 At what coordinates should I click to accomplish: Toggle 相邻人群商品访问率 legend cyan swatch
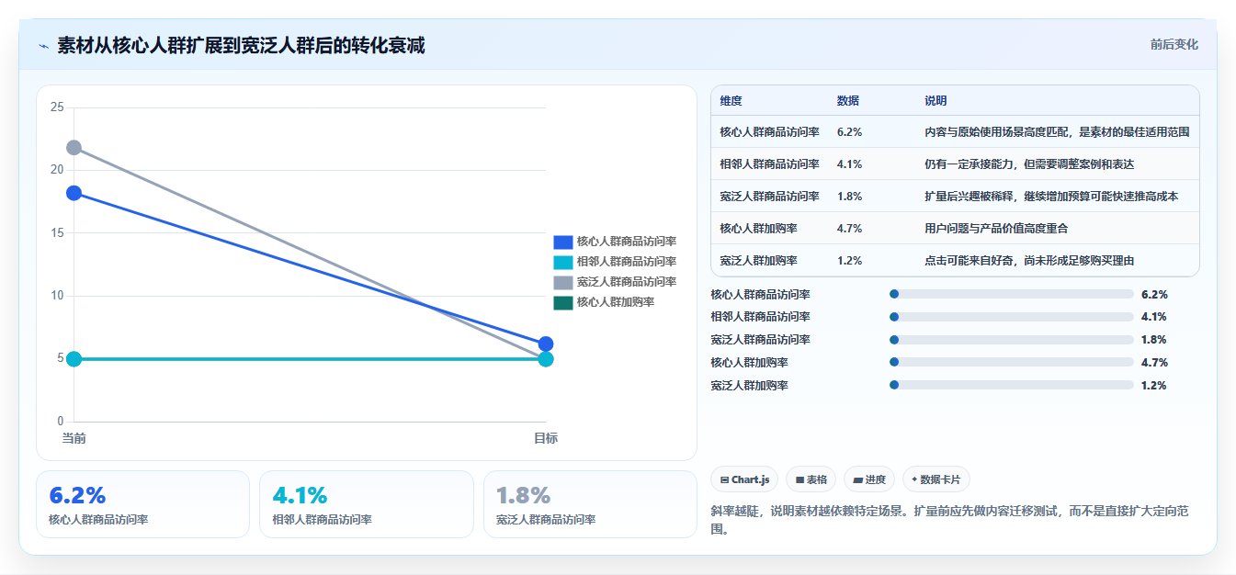pyautogui.click(x=562, y=262)
